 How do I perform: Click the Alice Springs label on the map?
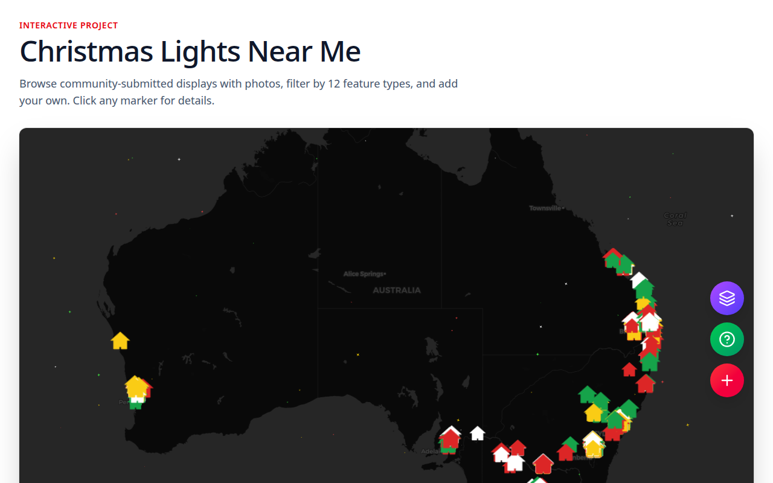click(363, 273)
